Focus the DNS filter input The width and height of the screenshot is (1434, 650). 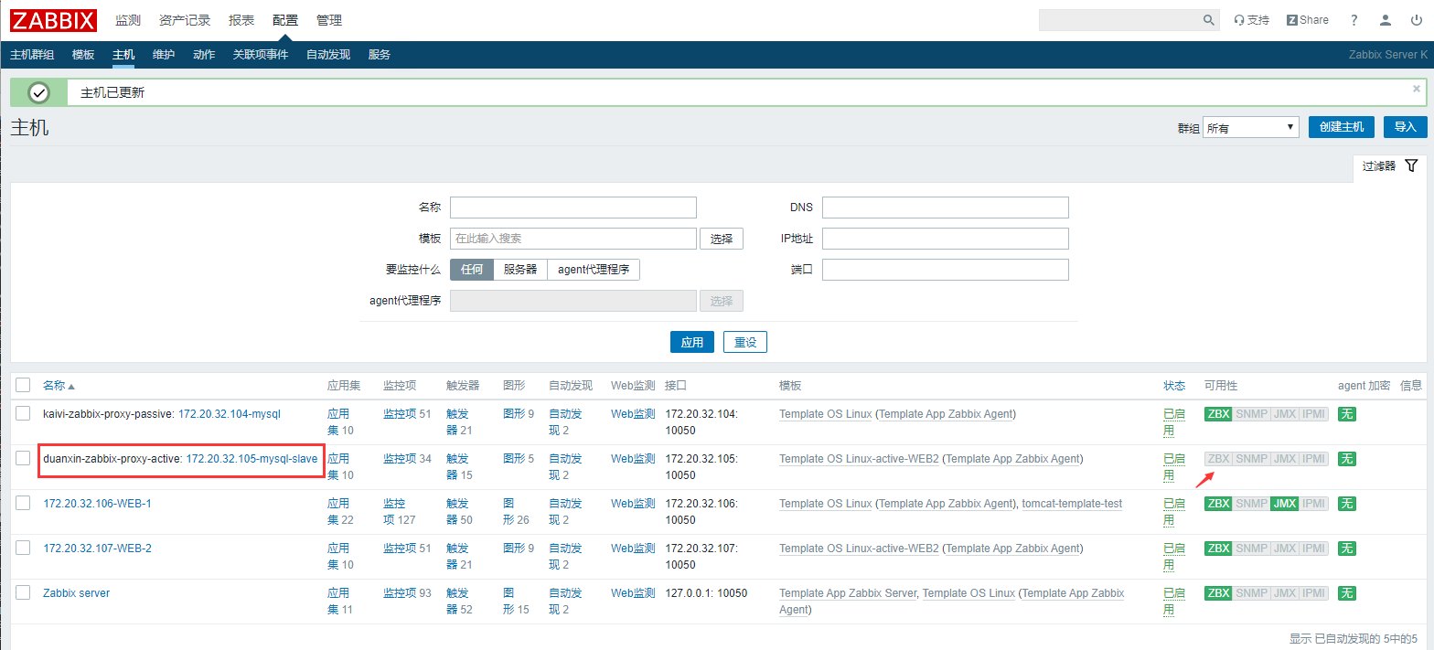946,208
